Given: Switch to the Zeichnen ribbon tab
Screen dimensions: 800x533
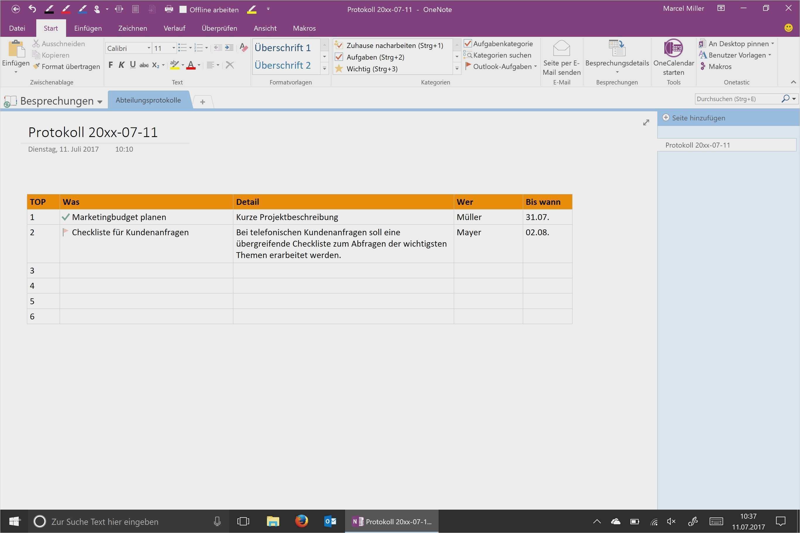Looking at the screenshot, I should (x=132, y=28).
